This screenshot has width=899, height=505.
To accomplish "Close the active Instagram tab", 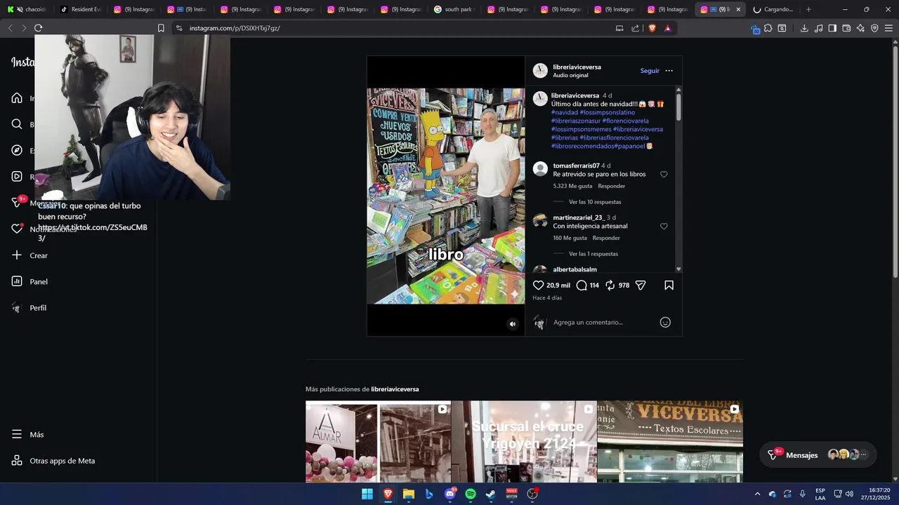I will pyautogui.click(x=738, y=9).
